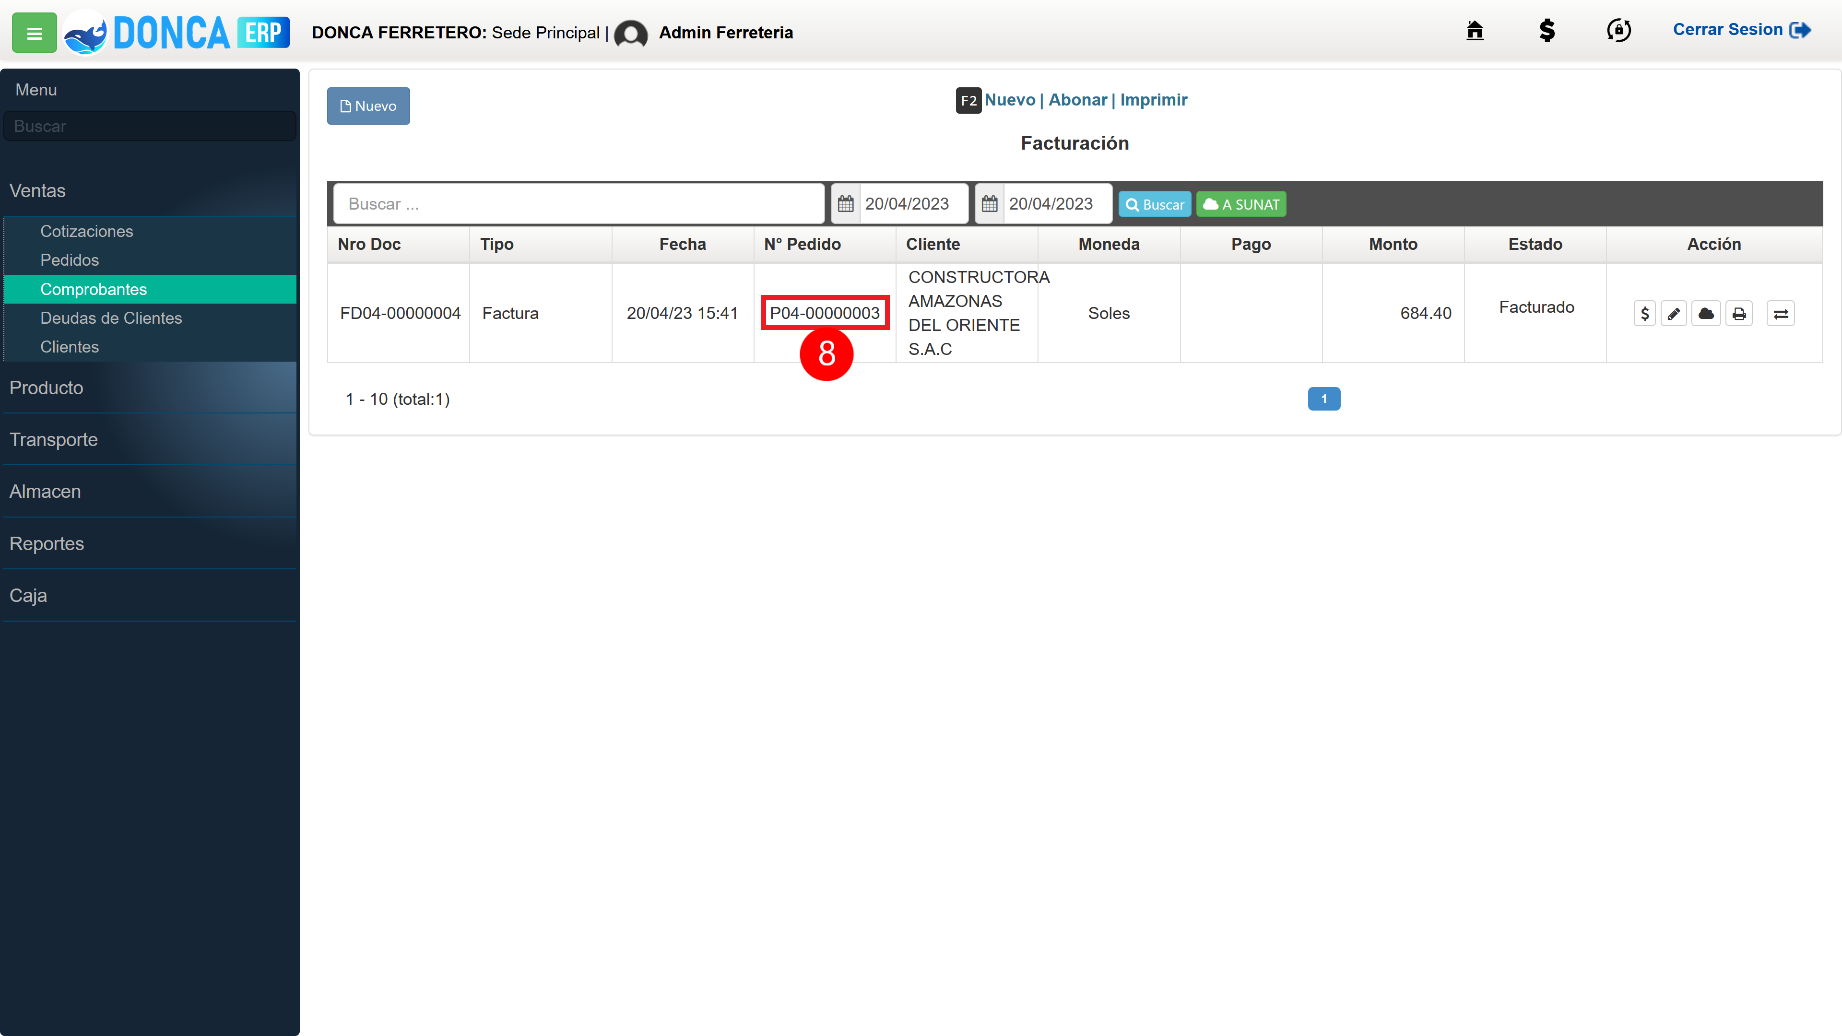Click the Monto column header
Viewport: 1842px width, 1036px height.
point(1393,245)
